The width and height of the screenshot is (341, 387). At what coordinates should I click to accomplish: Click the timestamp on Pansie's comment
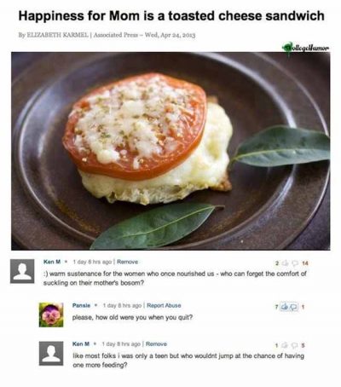point(122,305)
